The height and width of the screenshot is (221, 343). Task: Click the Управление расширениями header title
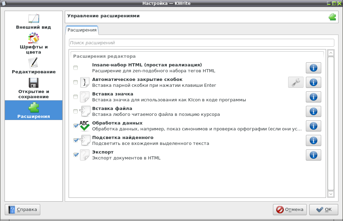tap(103, 16)
